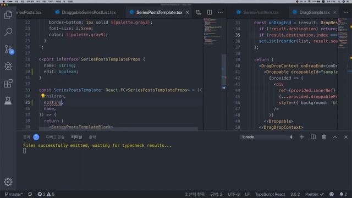Click the left editor minimap

212,31
